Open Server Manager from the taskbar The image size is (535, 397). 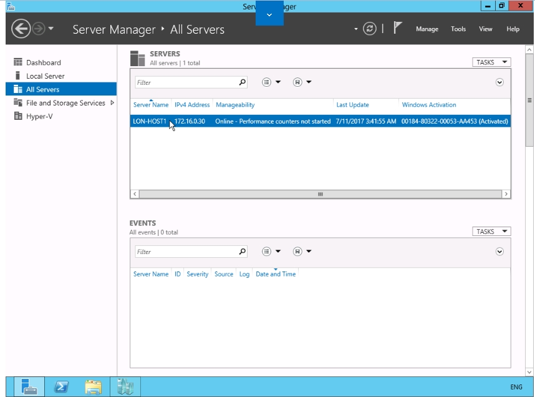pos(29,387)
